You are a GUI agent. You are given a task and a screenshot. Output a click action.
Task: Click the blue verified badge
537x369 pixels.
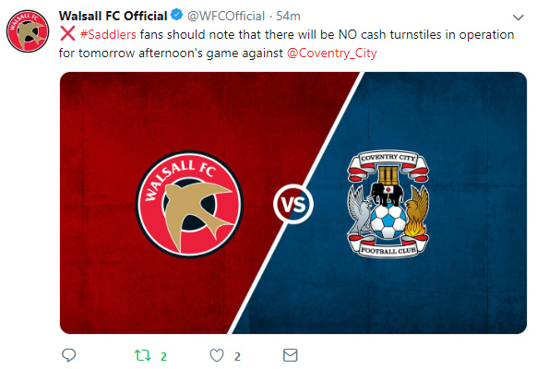pyautogui.click(x=177, y=15)
